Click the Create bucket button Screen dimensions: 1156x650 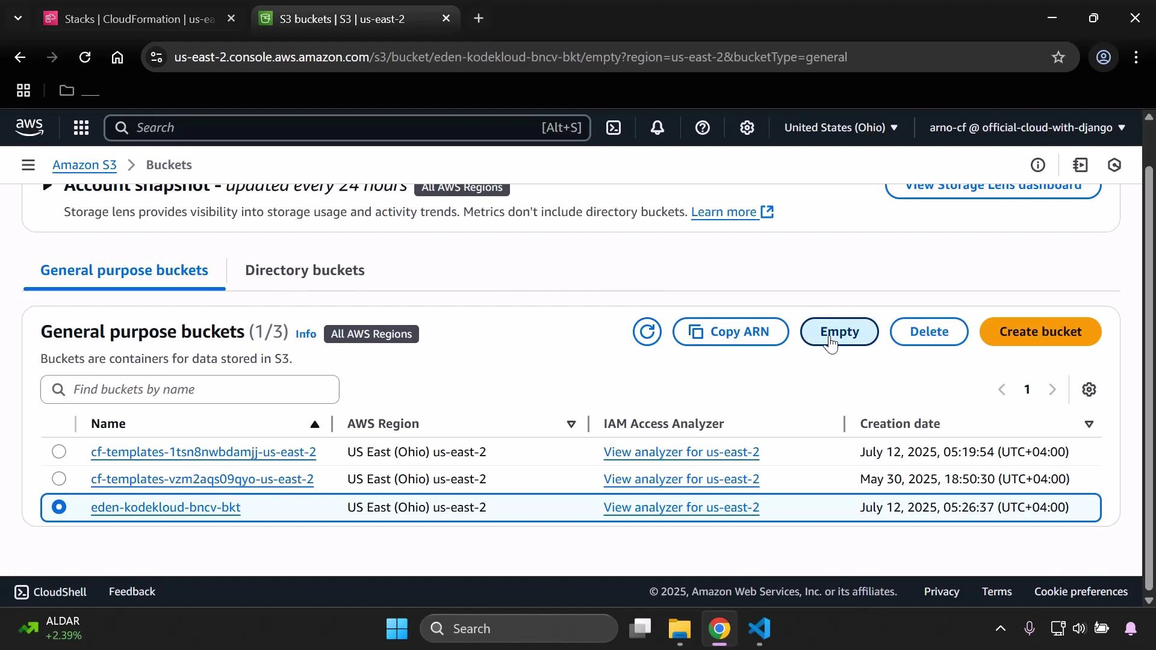pyautogui.click(x=1040, y=332)
